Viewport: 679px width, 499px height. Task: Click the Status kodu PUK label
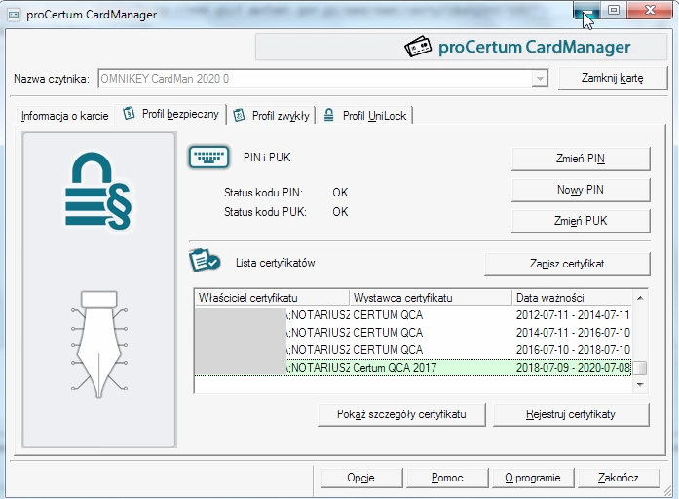(265, 212)
